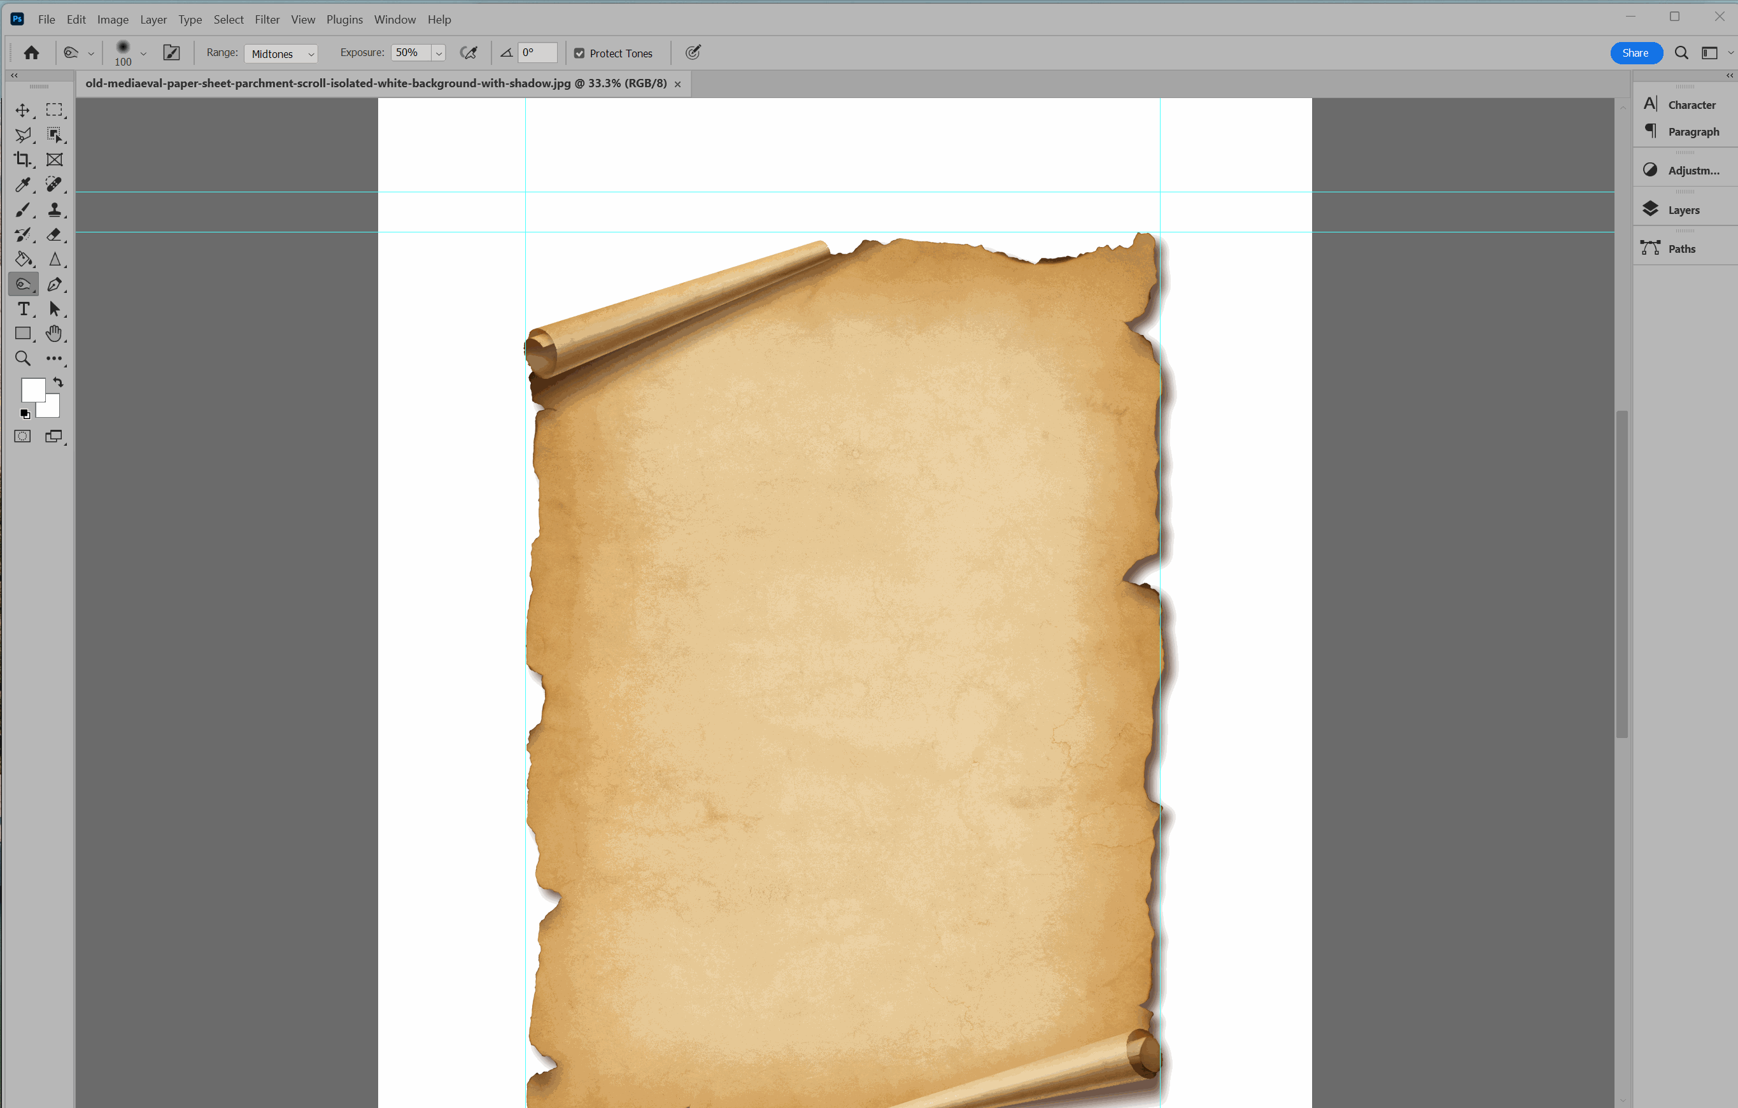
Task: Select the Clone Stamp tool
Action: [x=54, y=210]
